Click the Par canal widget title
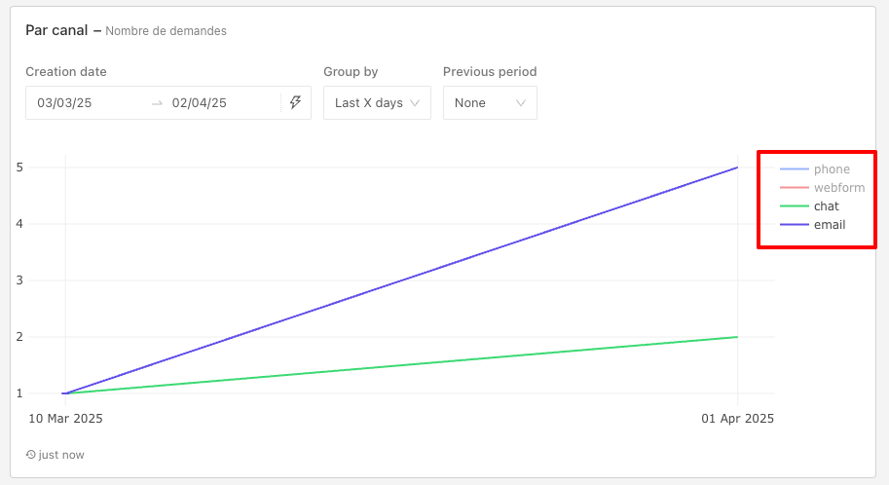The height and width of the screenshot is (485, 889). tap(57, 30)
